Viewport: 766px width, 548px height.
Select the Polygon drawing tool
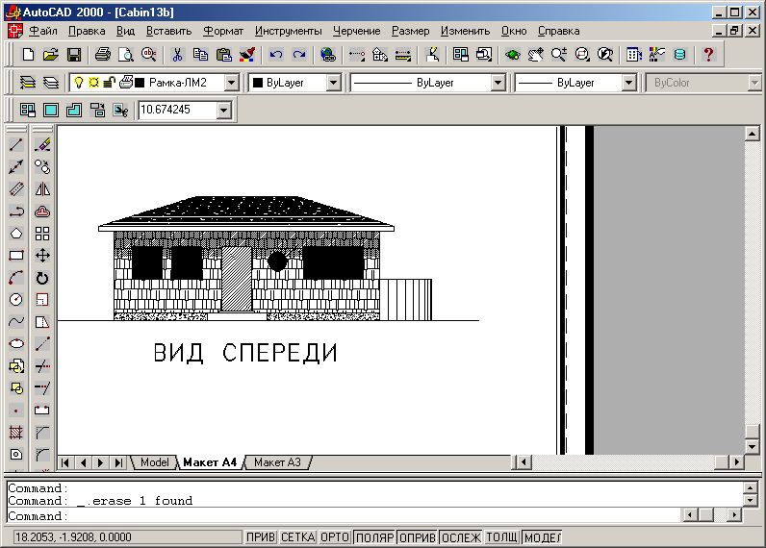coord(16,234)
